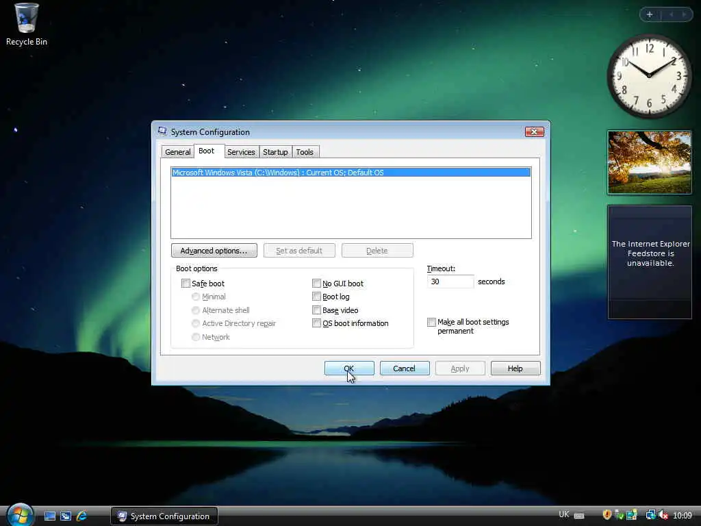Switch to the Startup tab
This screenshot has height=526, width=701.
click(275, 152)
